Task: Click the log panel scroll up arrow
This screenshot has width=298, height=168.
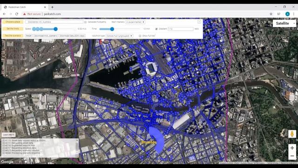Action: [77, 140]
